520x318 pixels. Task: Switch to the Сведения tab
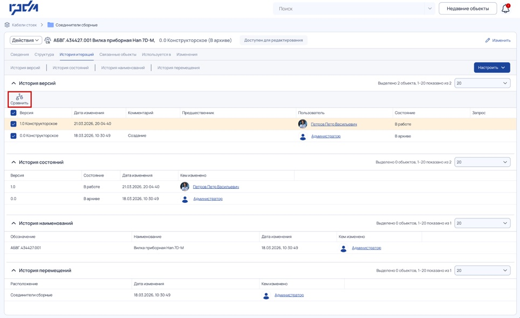point(19,54)
